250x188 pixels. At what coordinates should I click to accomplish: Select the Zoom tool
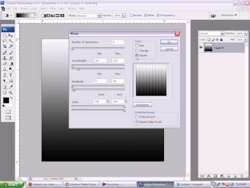click(x=10, y=92)
